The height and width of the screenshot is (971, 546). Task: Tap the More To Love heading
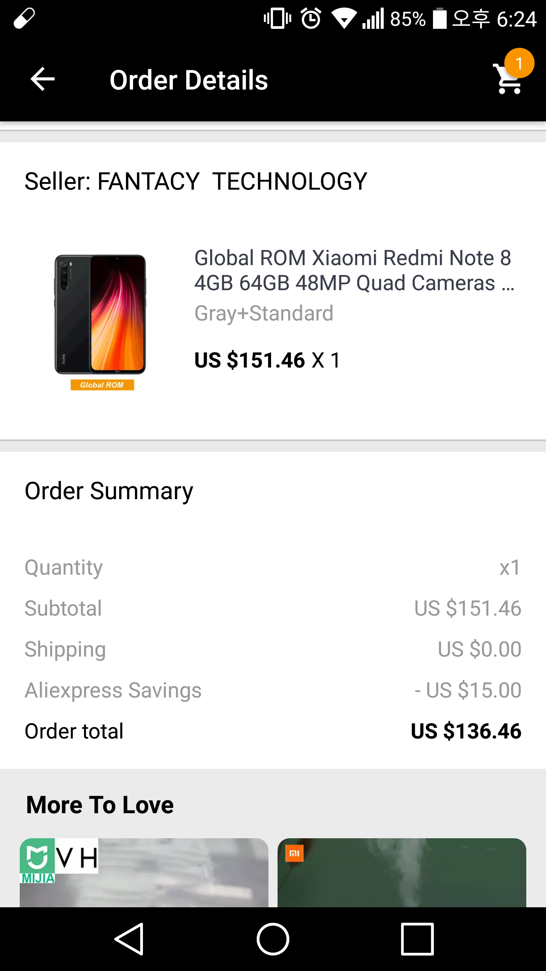[100, 804]
